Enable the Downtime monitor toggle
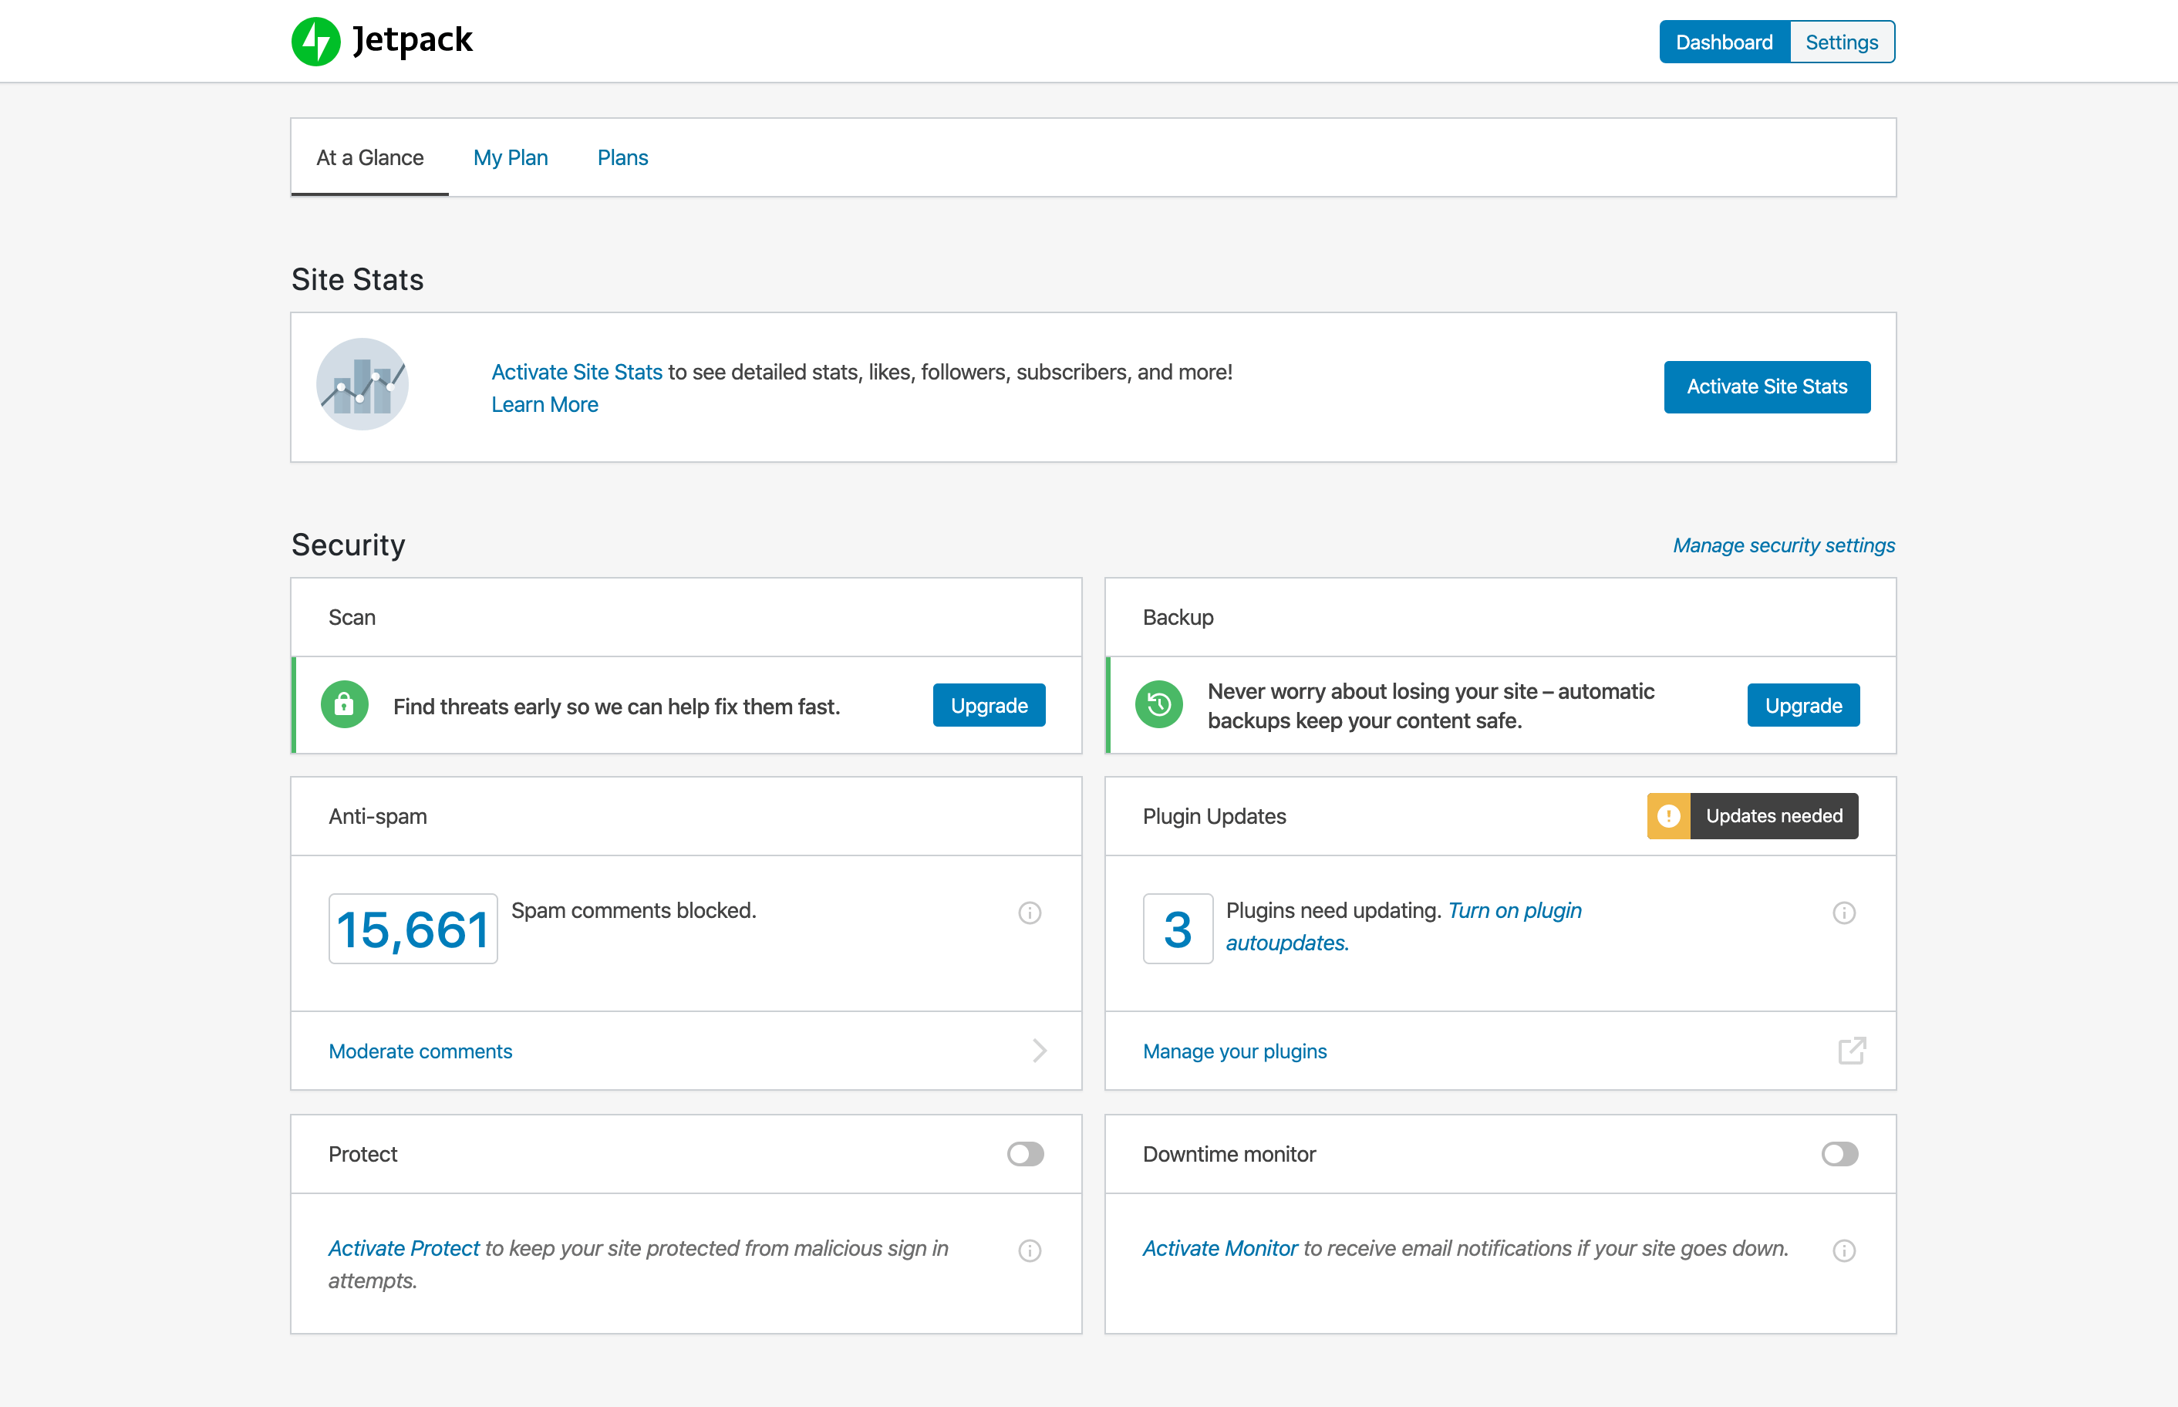Image resolution: width=2178 pixels, height=1407 pixels. [1839, 1154]
